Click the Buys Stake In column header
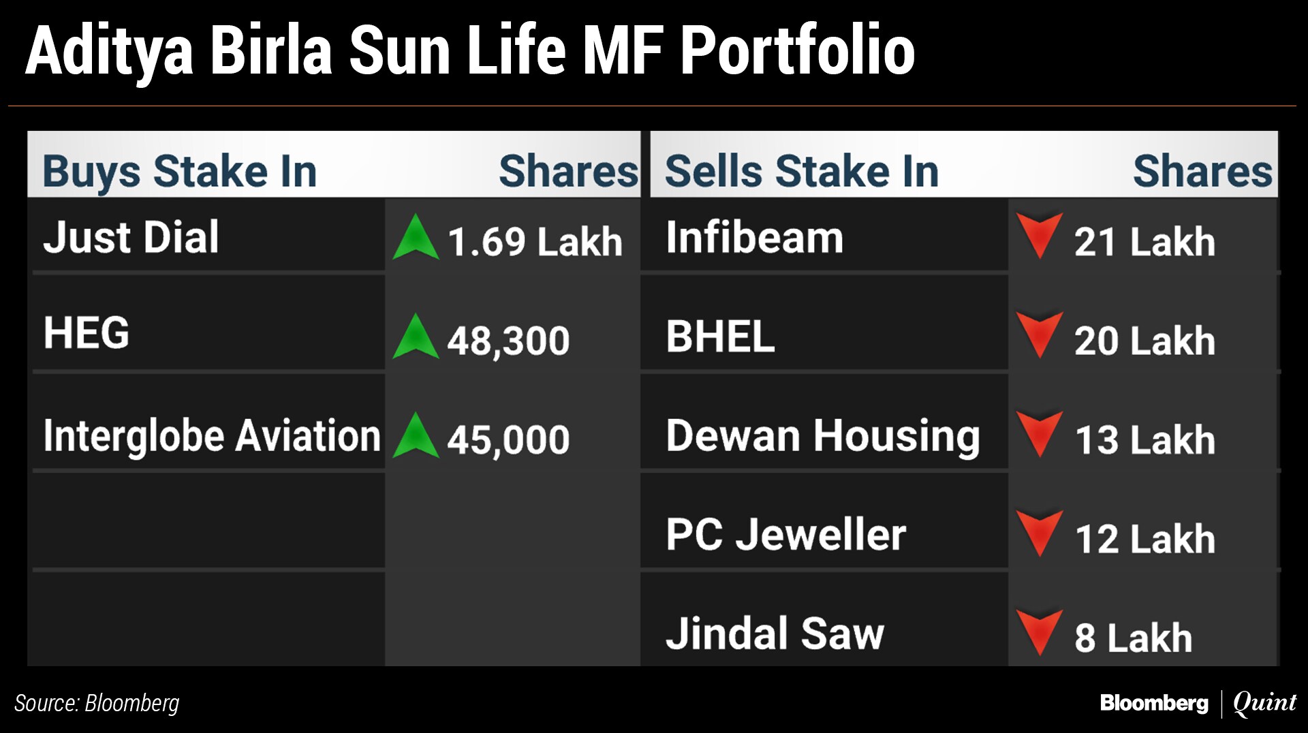 tap(180, 171)
